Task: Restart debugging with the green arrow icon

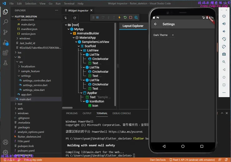Action: point(125,18)
